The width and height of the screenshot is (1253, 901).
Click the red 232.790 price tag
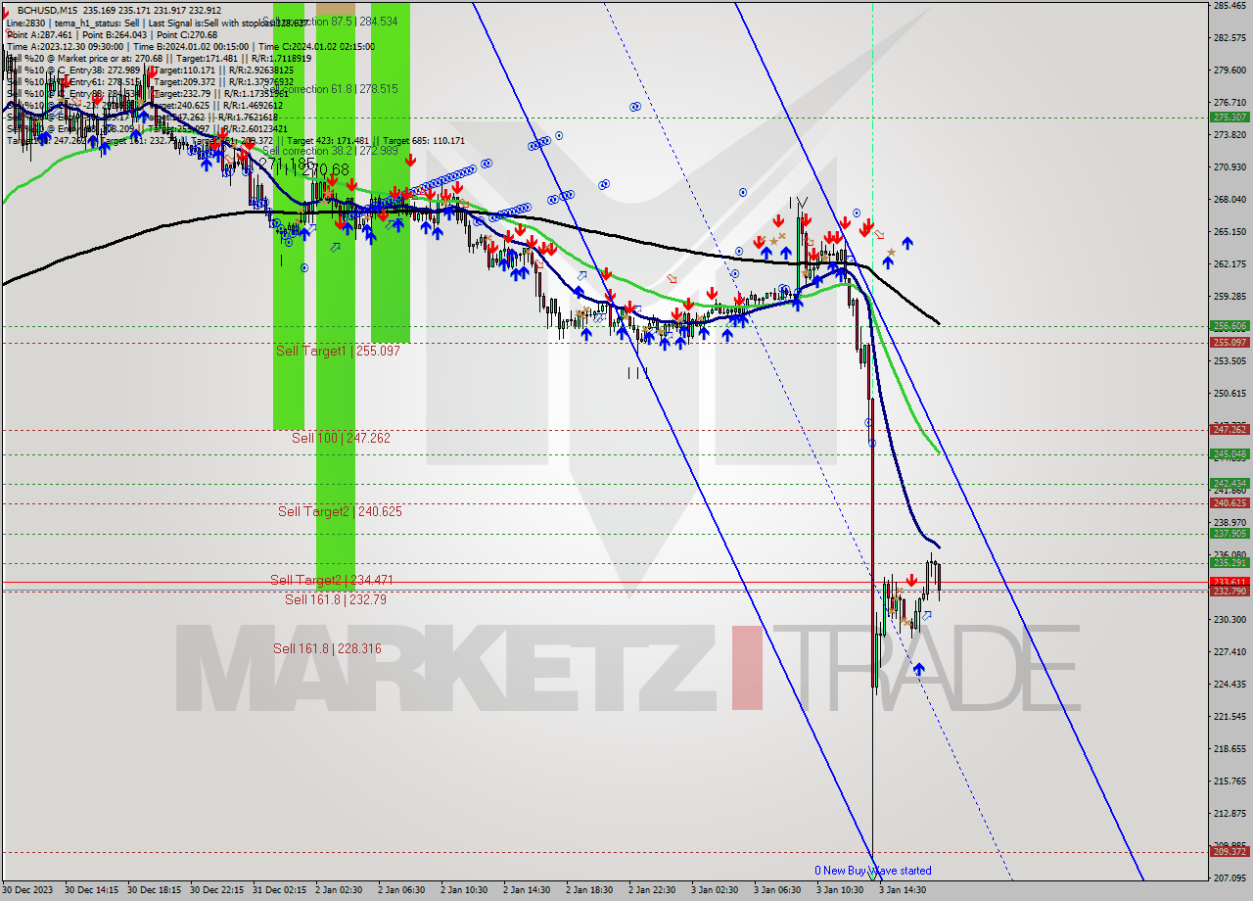tap(1230, 592)
